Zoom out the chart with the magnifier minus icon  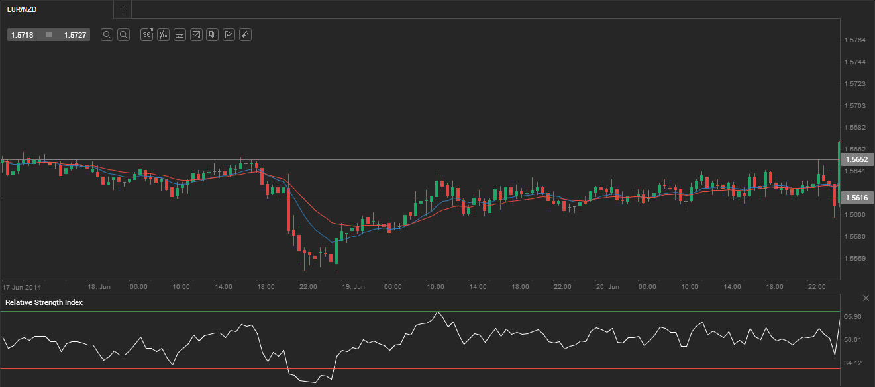pos(107,35)
